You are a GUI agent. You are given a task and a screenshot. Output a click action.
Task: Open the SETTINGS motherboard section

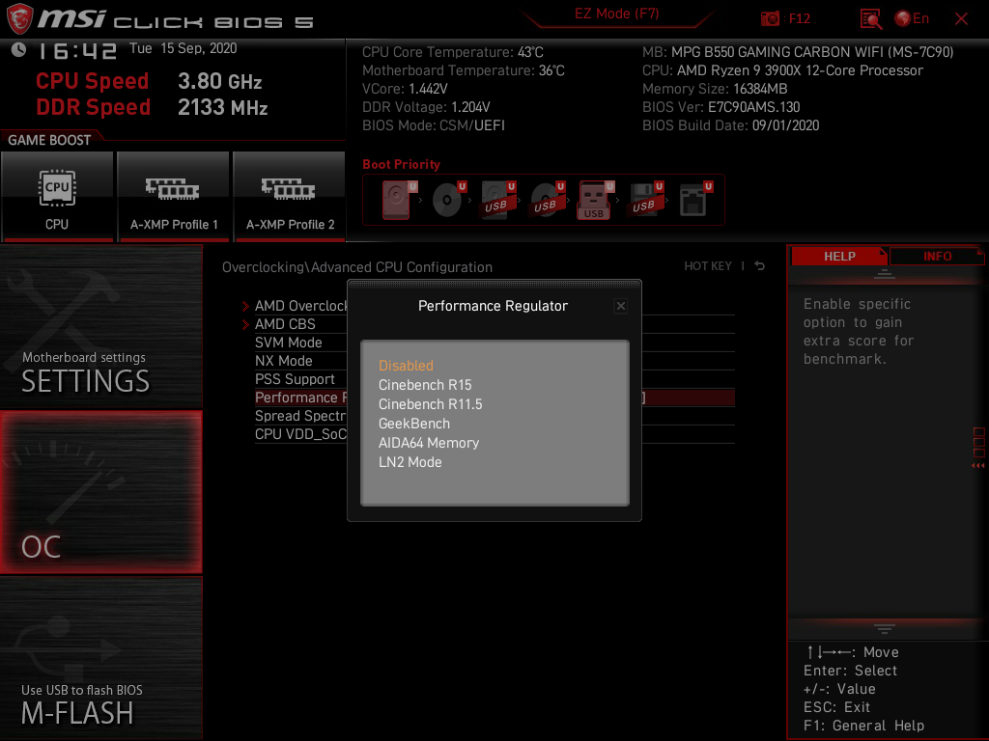coord(100,327)
